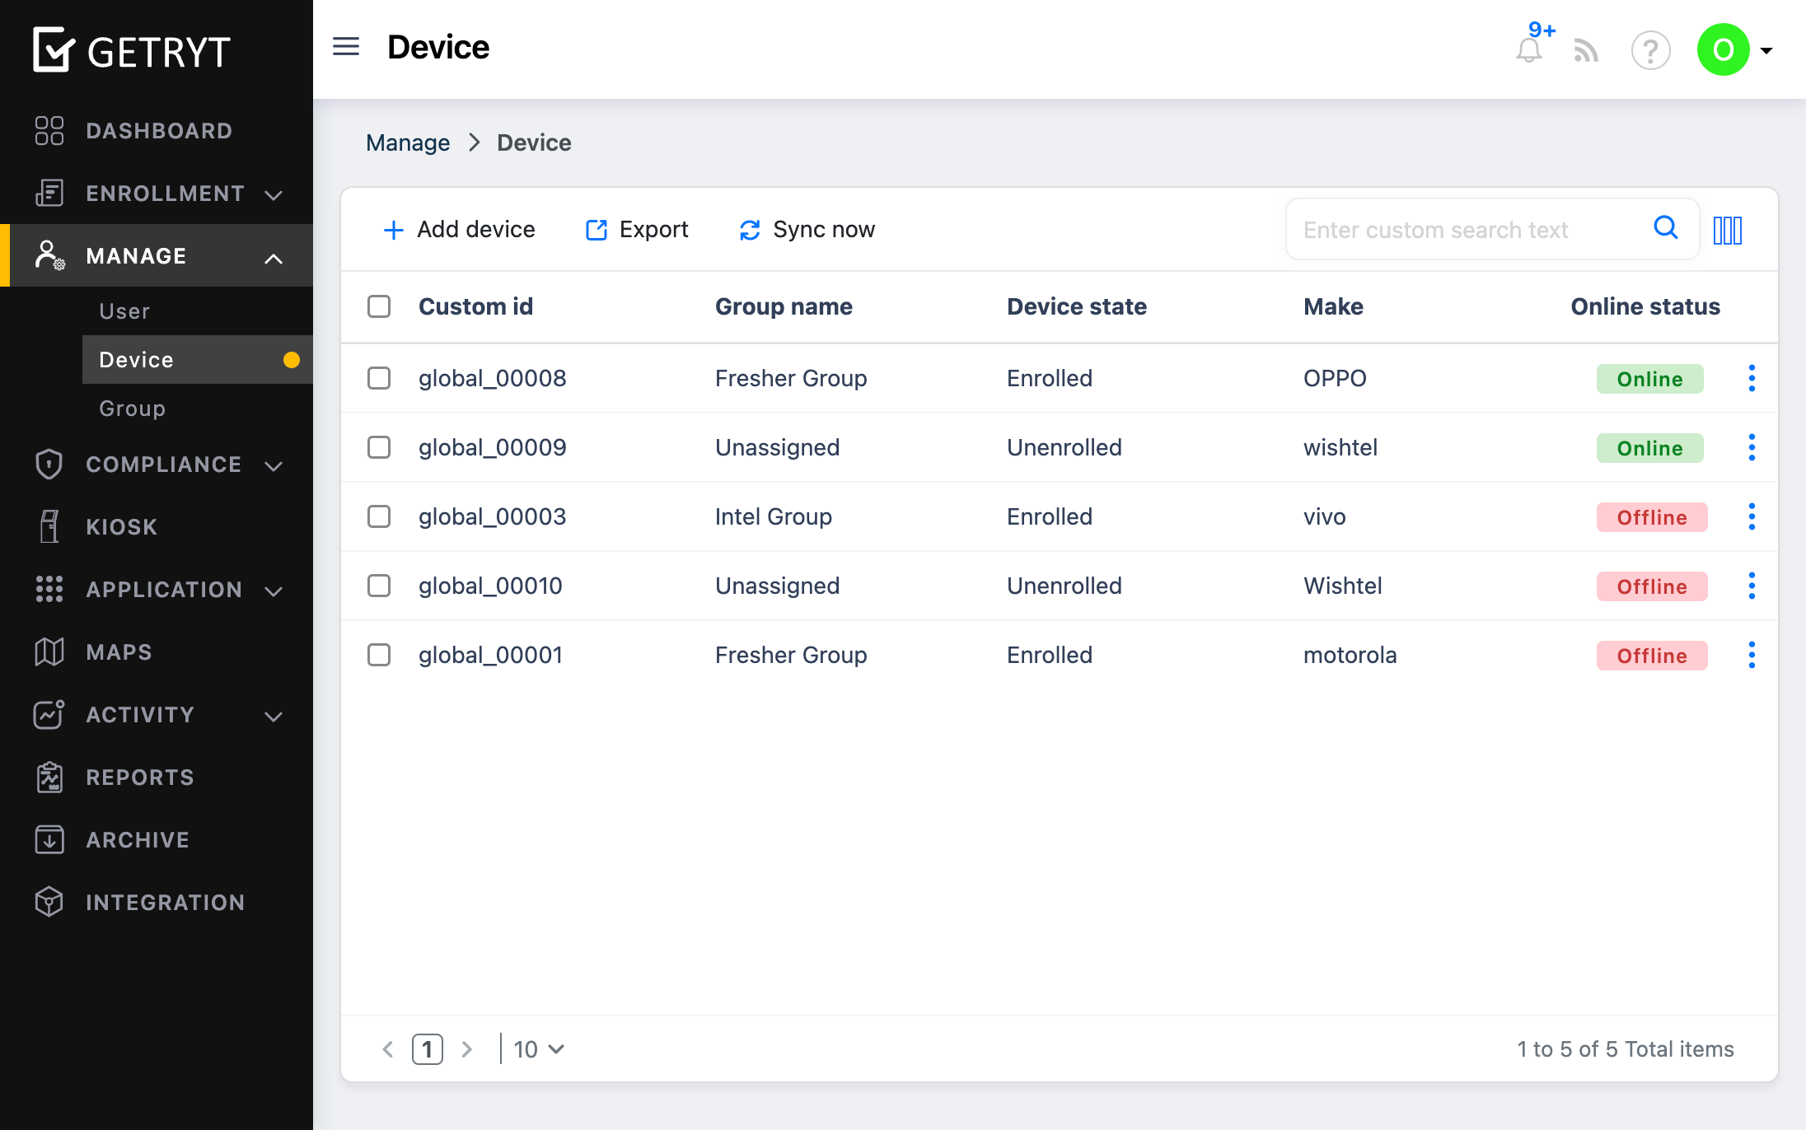Go to previous page arrow
Viewport: 1806px width, 1130px height.
click(x=388, y=1048)
